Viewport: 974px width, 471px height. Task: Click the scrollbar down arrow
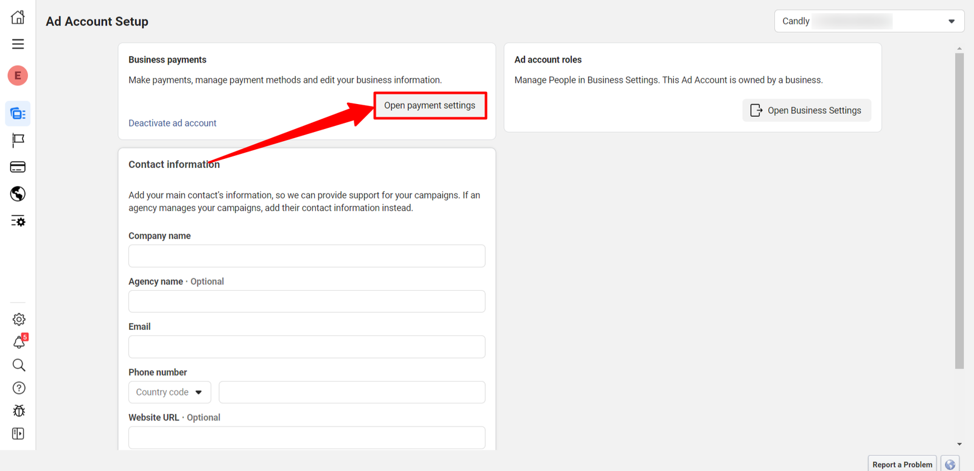[959, 444]
